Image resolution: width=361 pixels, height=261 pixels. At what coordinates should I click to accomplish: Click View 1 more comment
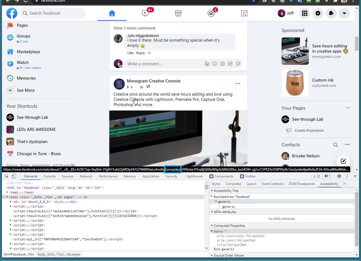(134, 28)
